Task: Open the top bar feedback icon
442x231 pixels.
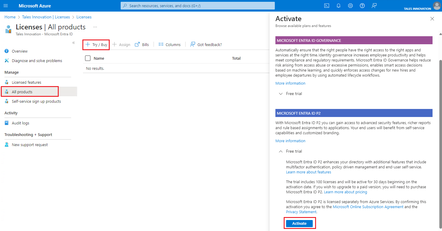Action: pos(374,6)
